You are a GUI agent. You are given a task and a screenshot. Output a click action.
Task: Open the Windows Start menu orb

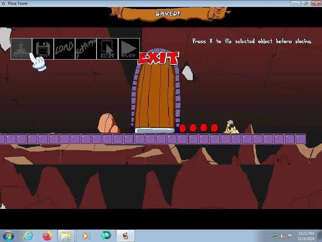(x=8, y=236)
